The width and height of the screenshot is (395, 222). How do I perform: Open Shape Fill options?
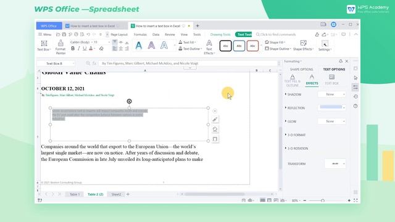275,43
